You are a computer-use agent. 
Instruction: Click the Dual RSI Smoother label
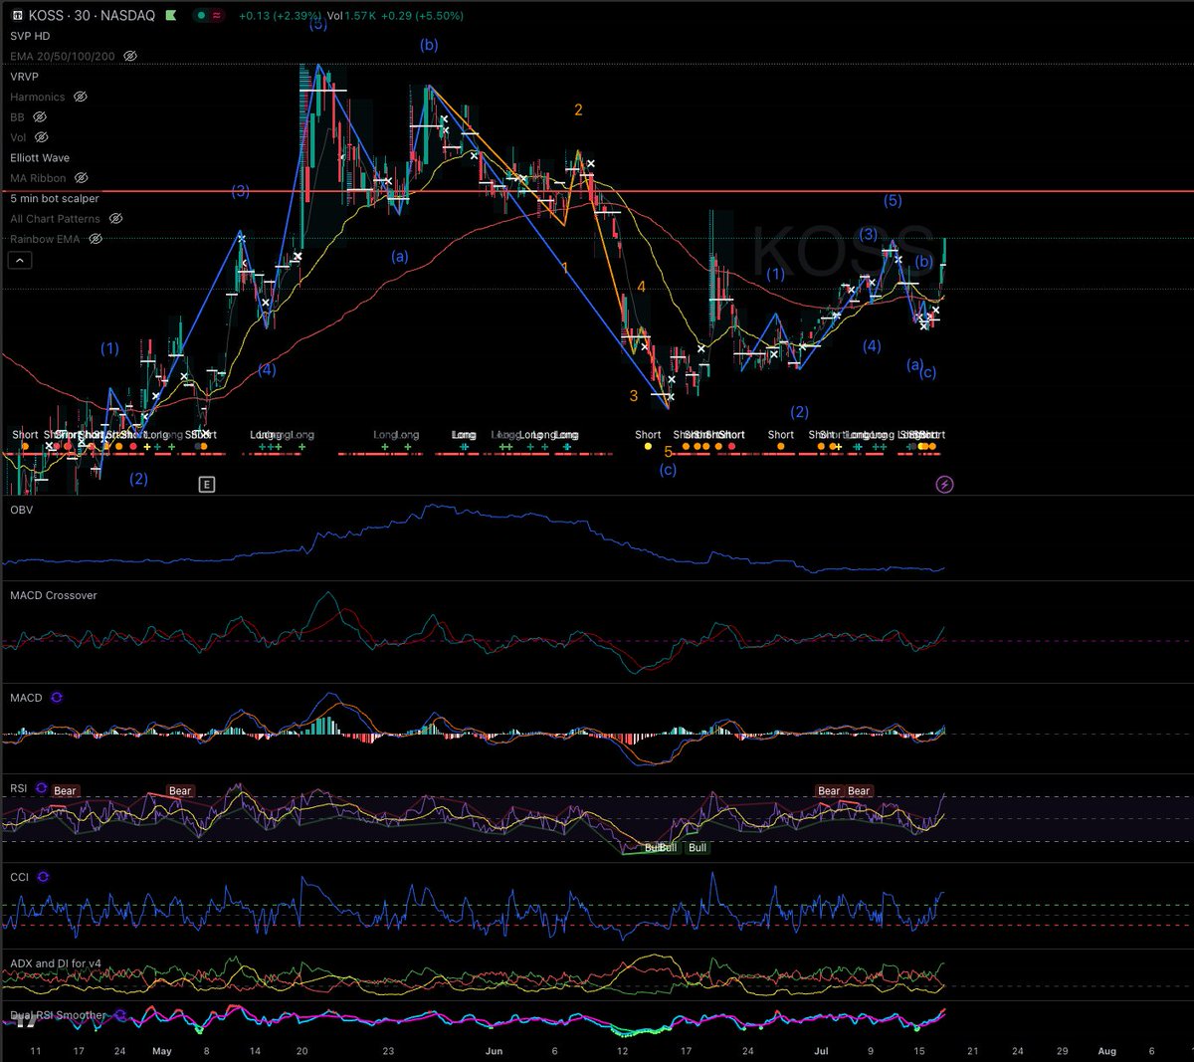click(x=59, y=1015)
